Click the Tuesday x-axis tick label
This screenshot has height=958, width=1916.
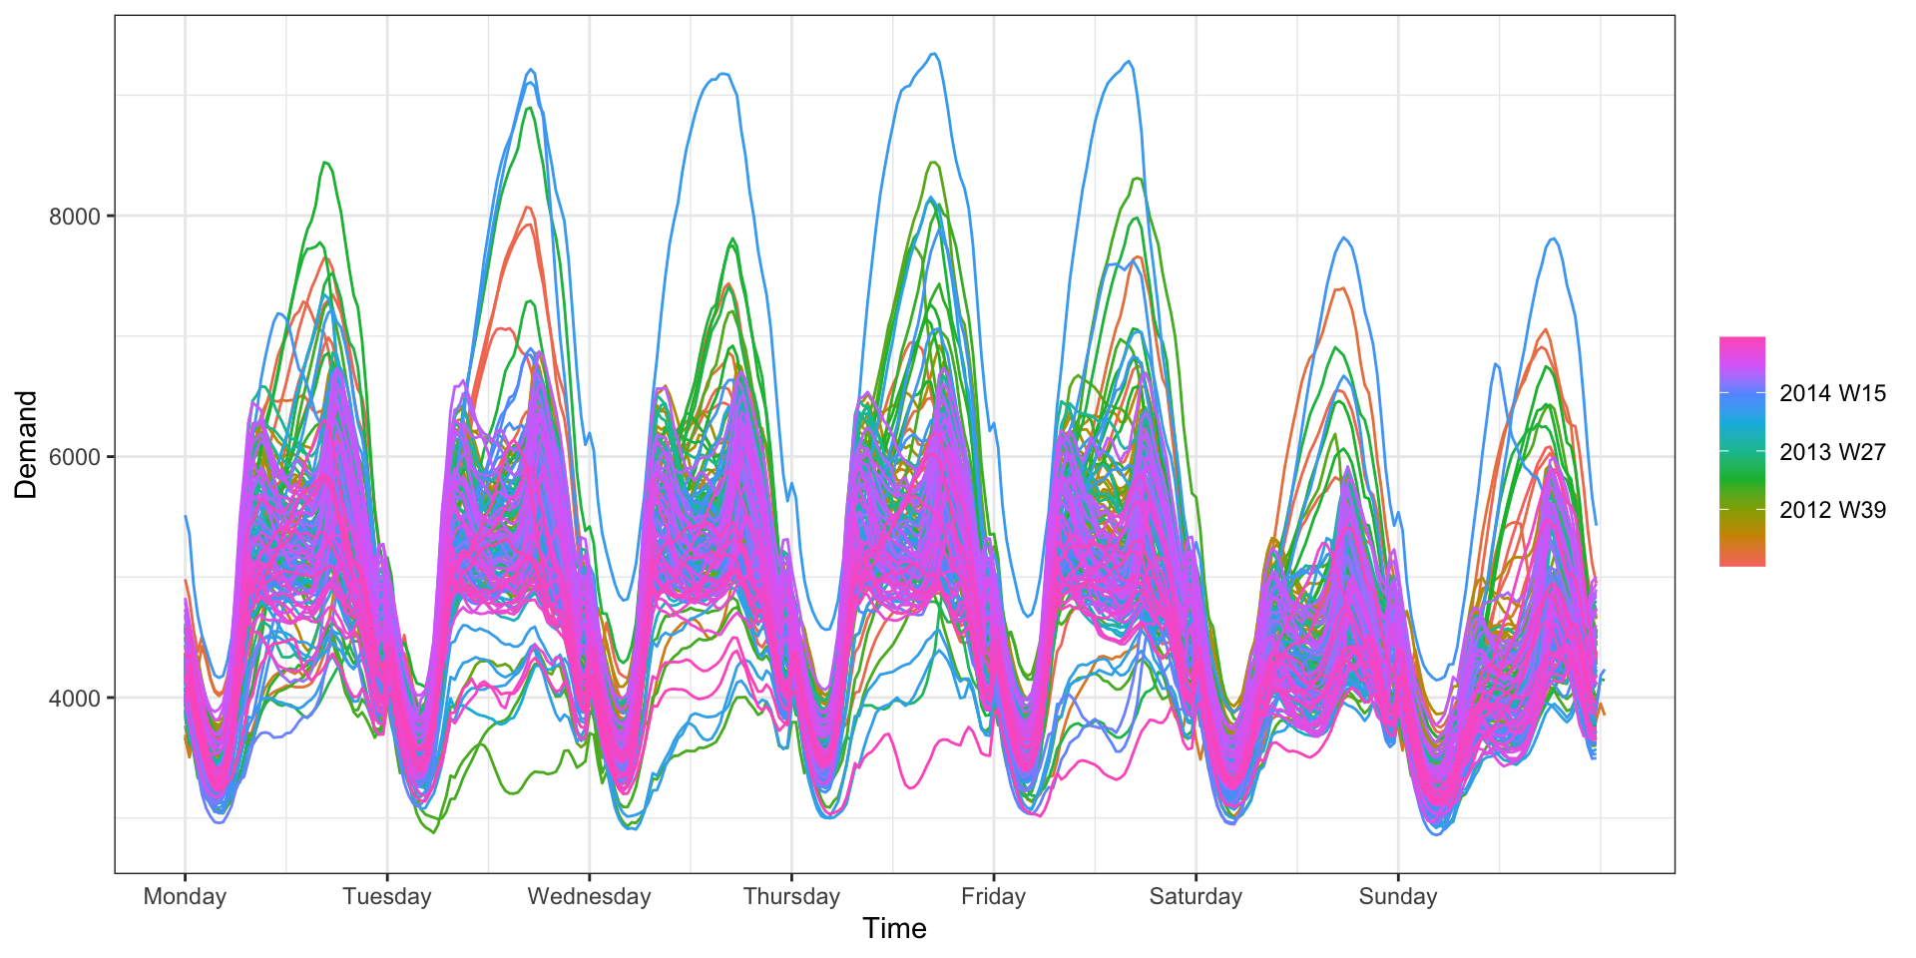tap(387, 896)
